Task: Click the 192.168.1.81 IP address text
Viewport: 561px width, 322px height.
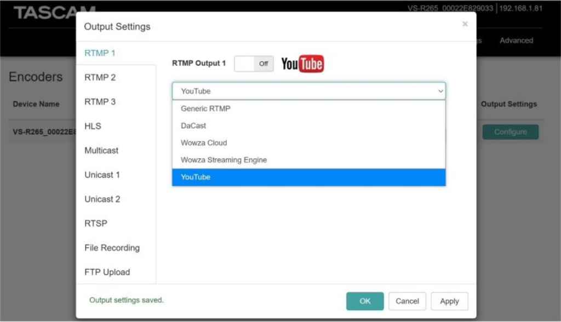Action: (x=521, y=8)
